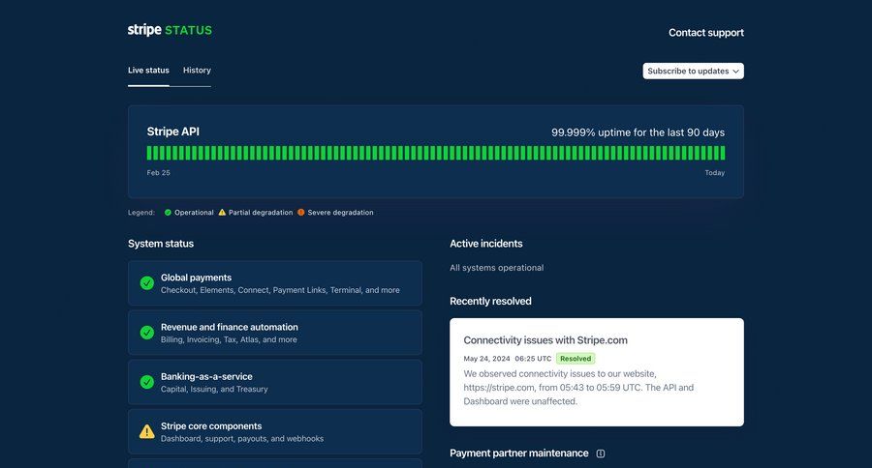
Task: Click the Today label under uptime chart
Action: coord(715,173)
